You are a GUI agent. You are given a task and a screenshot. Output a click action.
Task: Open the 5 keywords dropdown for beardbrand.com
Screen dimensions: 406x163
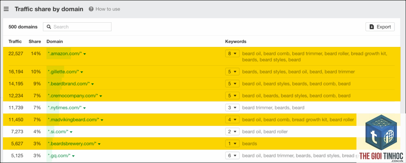click(232, 84)
